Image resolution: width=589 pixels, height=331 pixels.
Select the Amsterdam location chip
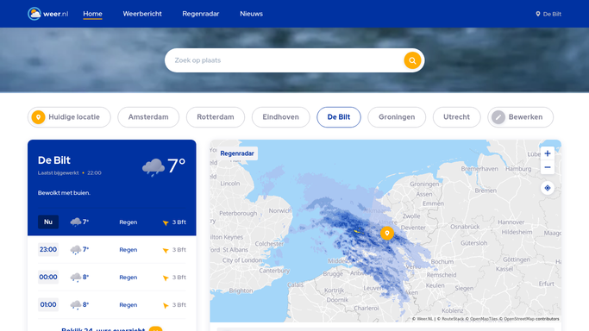click(148, 117)
